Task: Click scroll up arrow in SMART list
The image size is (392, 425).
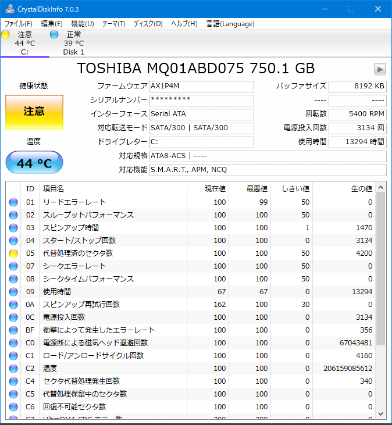Action: 380,187
